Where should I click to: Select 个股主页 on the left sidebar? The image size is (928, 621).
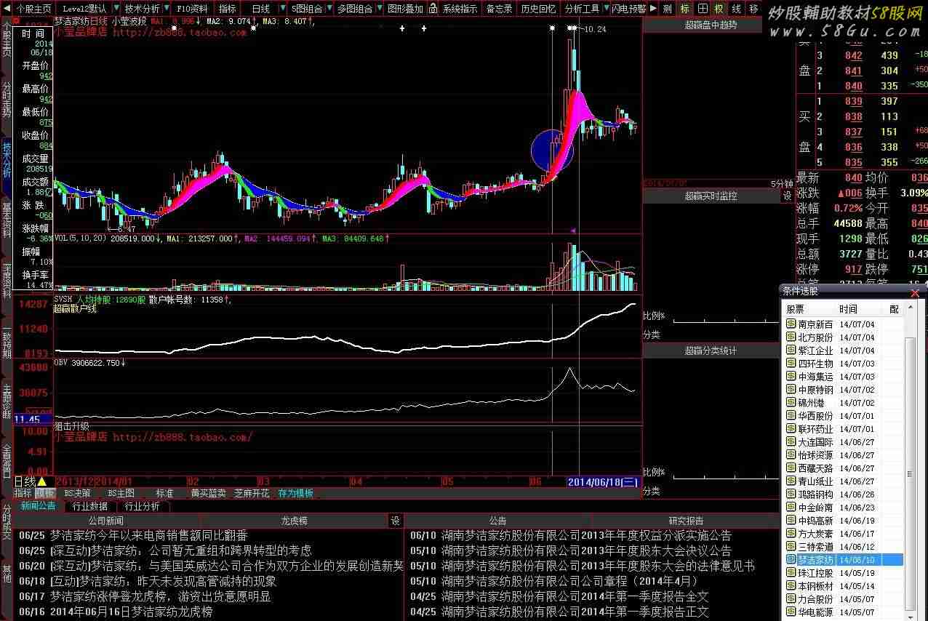pos(7,40)
